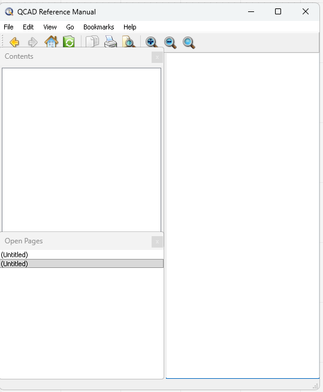Close the QCAD Reference Manual window
This screenshot has height=392, width=323.
[306, 11]
